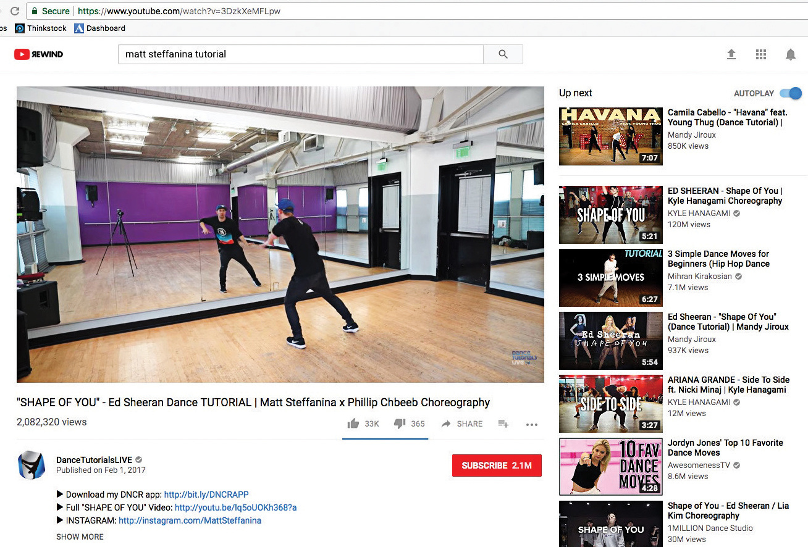Viewport: 808px width, 547px height.
Task: Open the bit.ly/DNCRAPP link
Action: (206, 495)
